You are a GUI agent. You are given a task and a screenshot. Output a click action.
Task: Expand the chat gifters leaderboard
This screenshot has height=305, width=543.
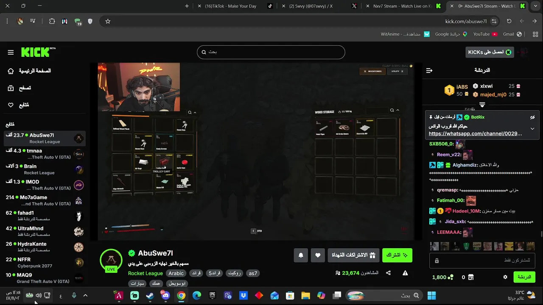(482, 105)
